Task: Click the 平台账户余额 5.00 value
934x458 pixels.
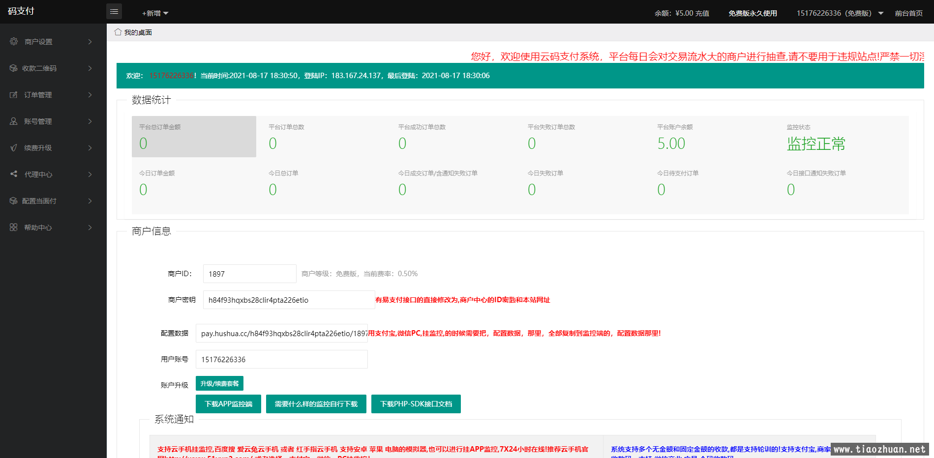Action: pyautogui.click(x=671, y=143)
